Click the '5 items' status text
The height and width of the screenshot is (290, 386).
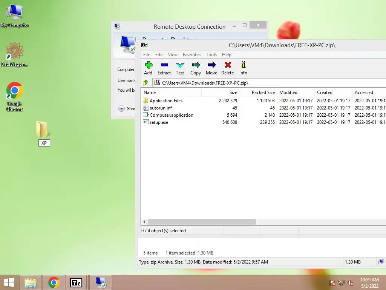click(150, 253)
